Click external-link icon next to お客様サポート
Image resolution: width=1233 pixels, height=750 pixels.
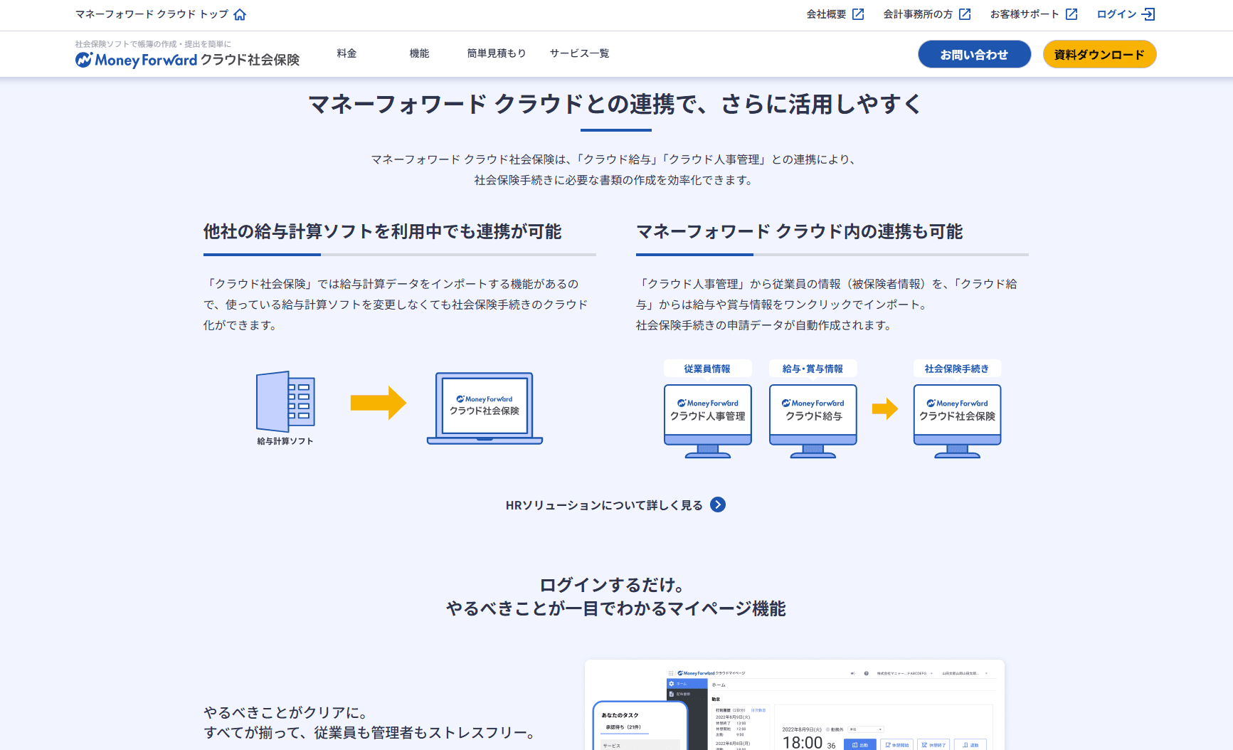pyautogui.click(x=1071, y=14)
